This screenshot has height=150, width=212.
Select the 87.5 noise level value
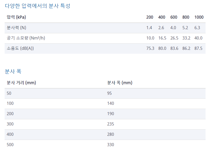(x=198, y=49)
